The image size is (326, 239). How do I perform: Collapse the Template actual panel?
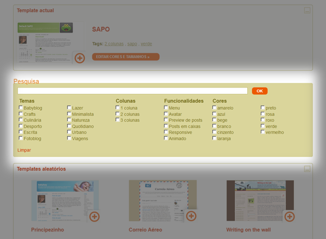(307, 10)
